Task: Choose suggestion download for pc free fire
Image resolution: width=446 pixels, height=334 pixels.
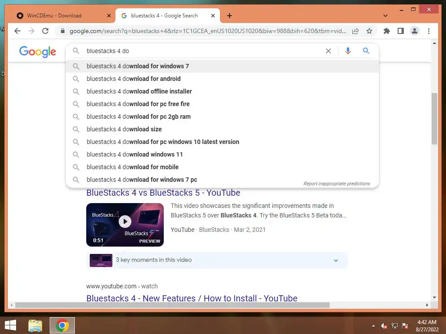Action: [222, 104]
